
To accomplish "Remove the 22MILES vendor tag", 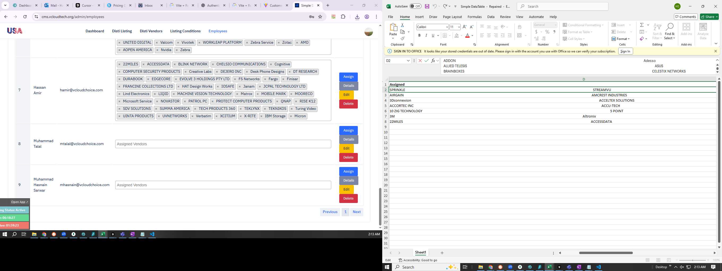I will [119, 64].
